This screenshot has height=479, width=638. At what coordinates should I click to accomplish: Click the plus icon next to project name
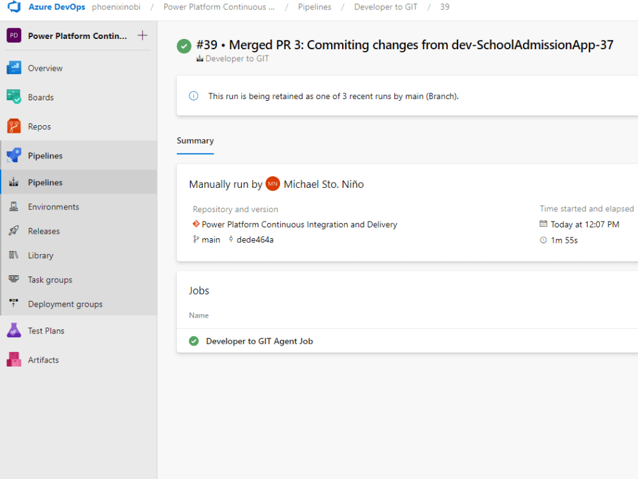pos(143,36)
